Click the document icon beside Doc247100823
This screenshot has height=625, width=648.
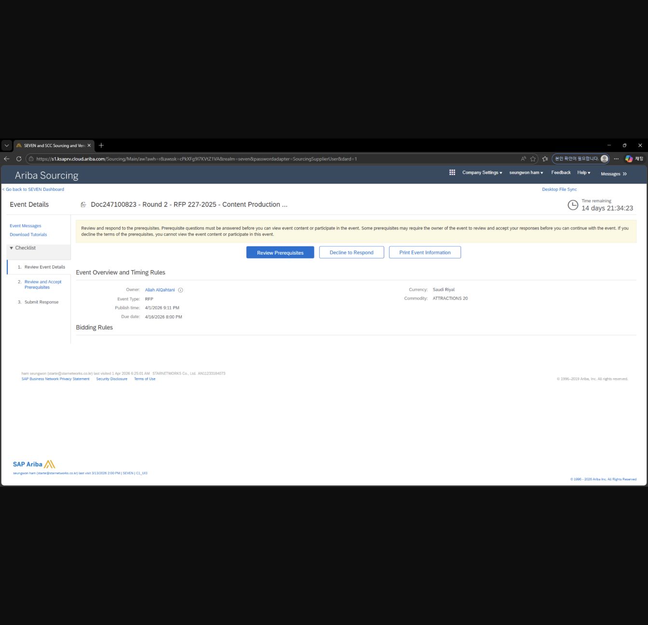pos(83,204)
